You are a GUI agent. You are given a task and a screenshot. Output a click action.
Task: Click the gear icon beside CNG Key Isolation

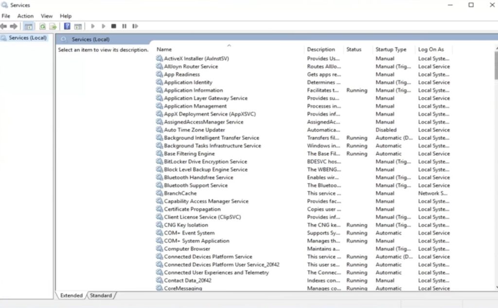pos(160,225)
